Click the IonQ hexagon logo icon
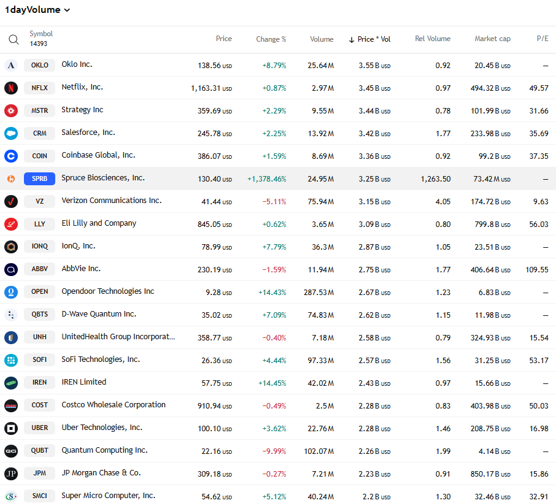The image size is (556, 503). [x=11, y=247]
